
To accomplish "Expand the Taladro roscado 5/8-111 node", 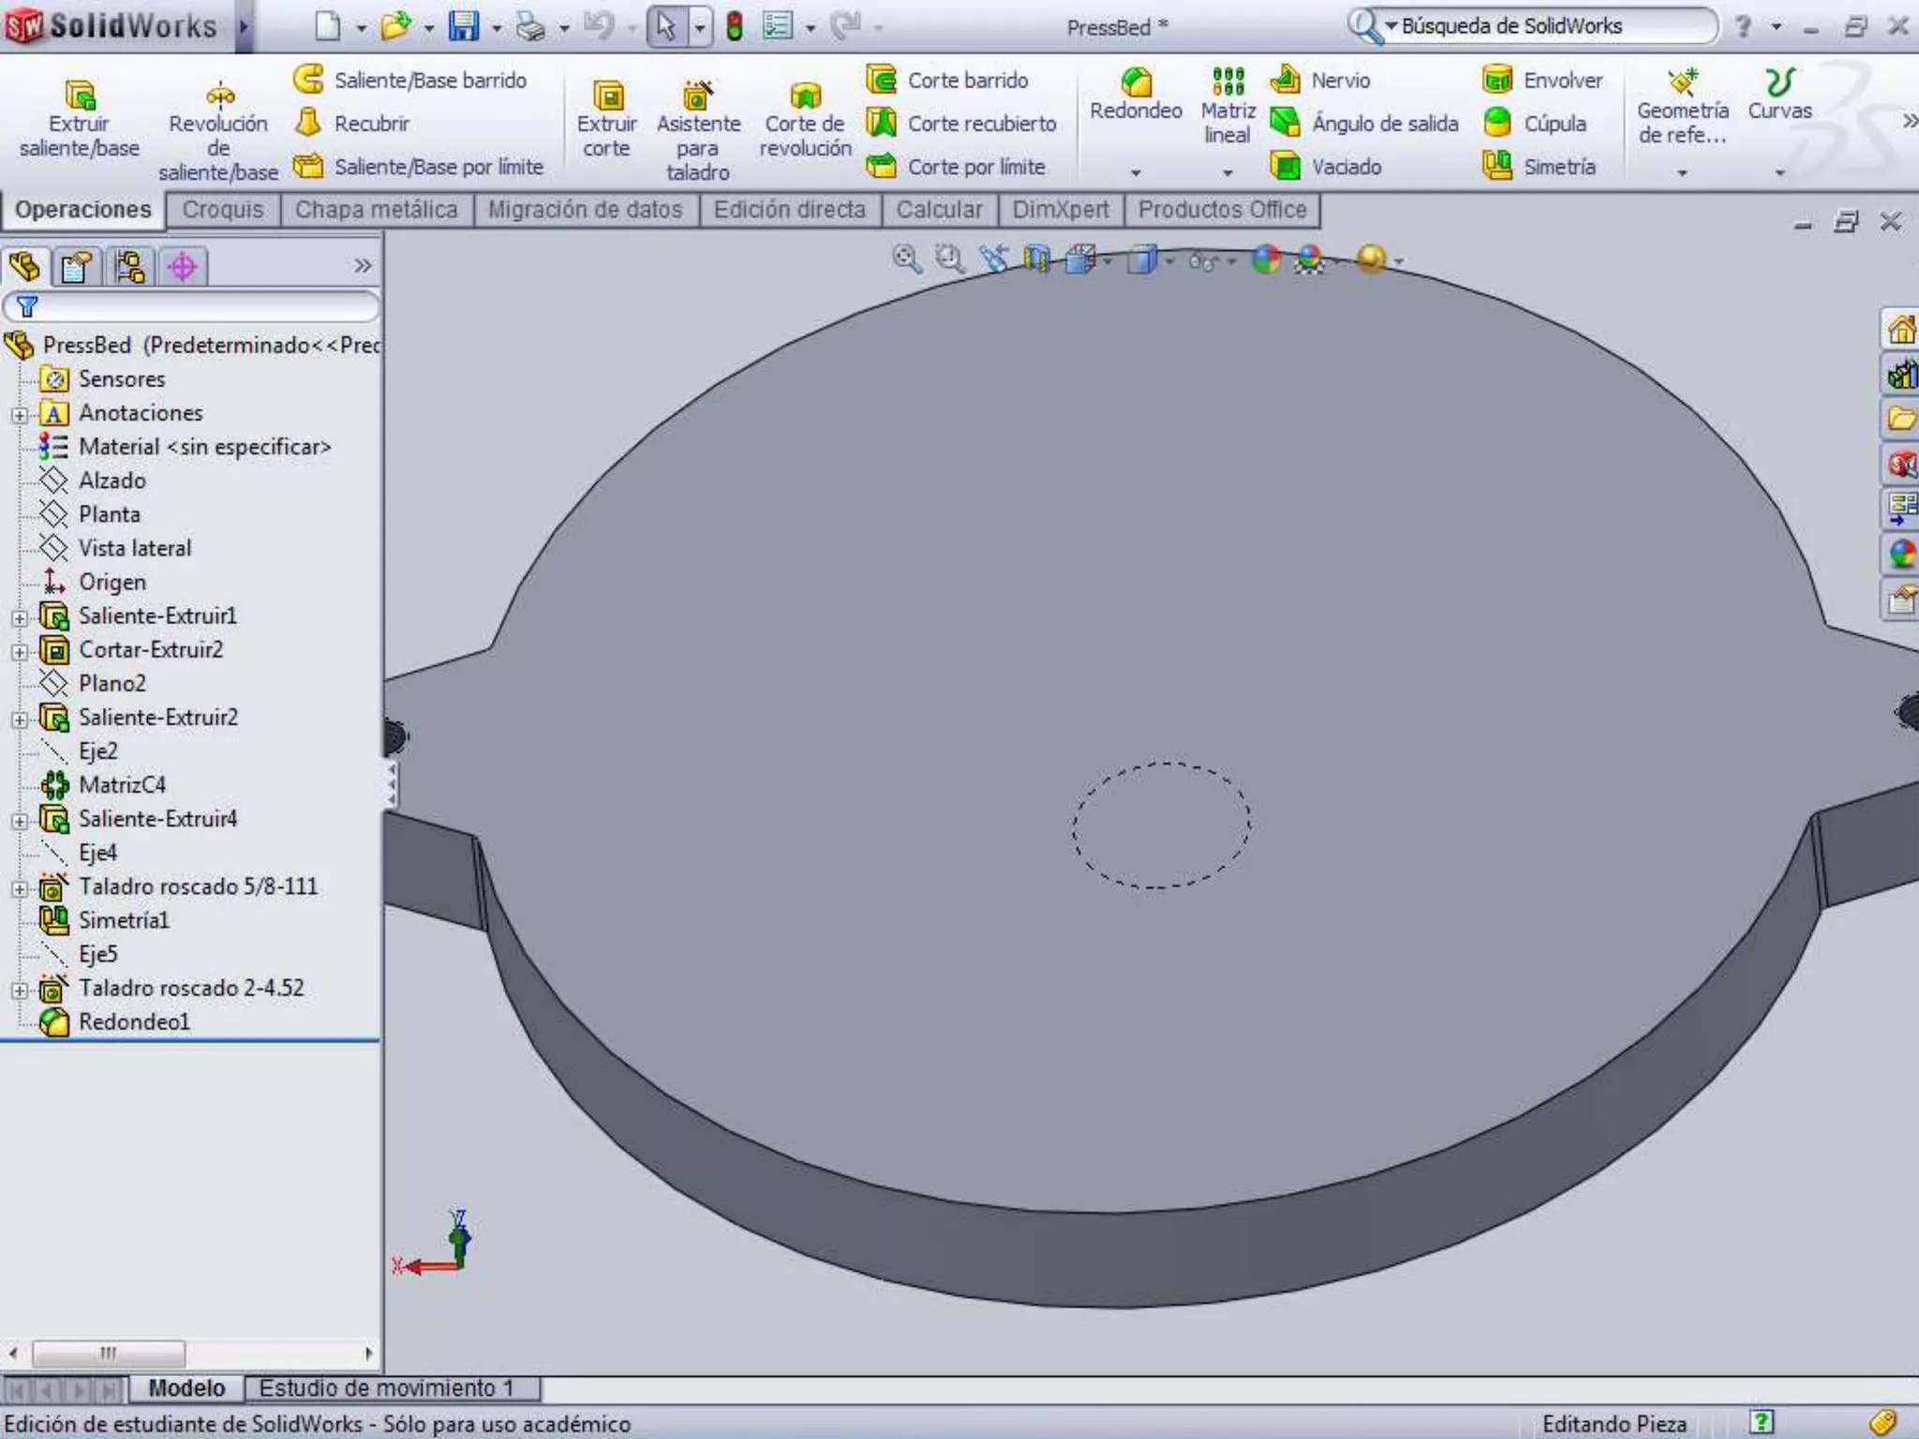I will 20,888.
